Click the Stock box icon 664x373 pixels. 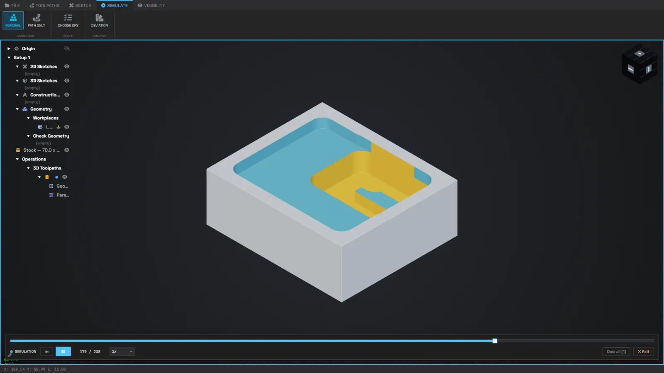18,150
